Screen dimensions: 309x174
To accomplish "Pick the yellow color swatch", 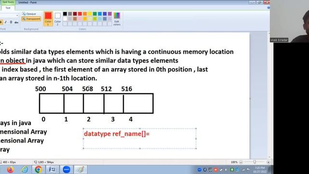I will pos(90,14).
